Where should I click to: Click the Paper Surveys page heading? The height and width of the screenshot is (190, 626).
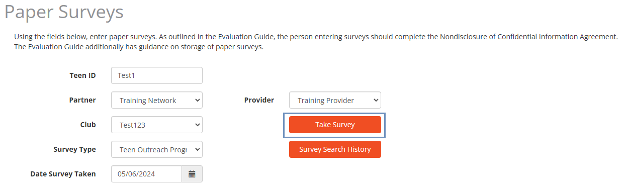[64, 12]
